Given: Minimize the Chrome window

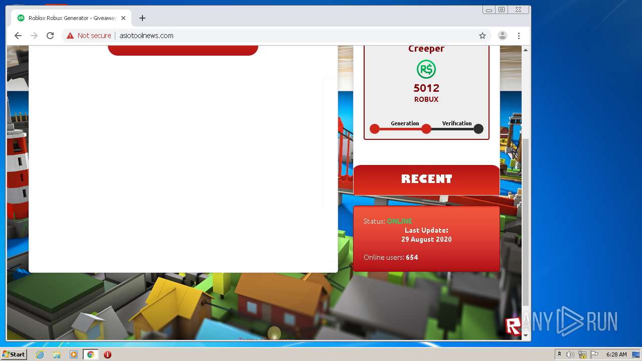Looking at the screenshot, I should pyautogui.click(x=489, y=10).
